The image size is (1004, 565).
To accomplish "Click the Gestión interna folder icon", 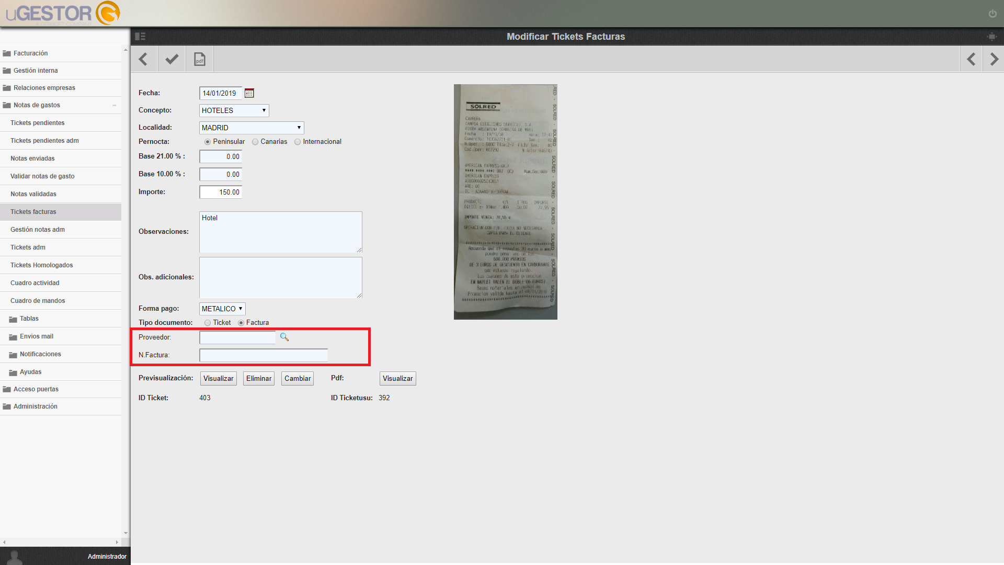I will point(7,71).
